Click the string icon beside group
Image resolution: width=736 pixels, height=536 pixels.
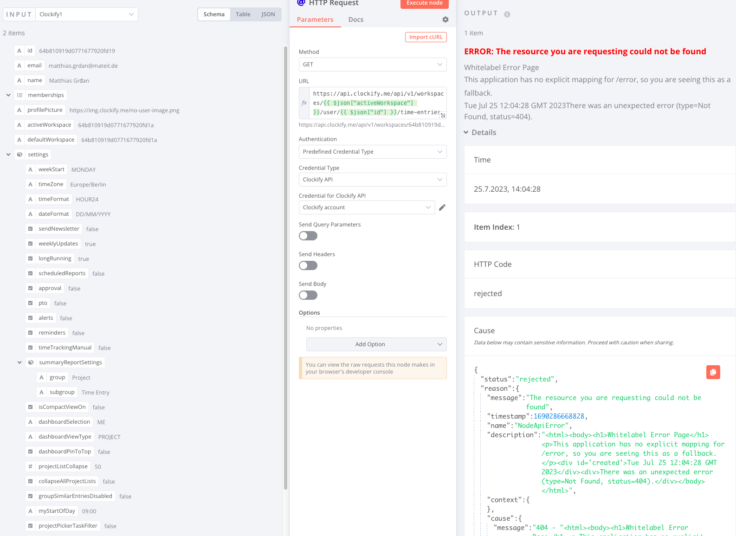point(42,377)
